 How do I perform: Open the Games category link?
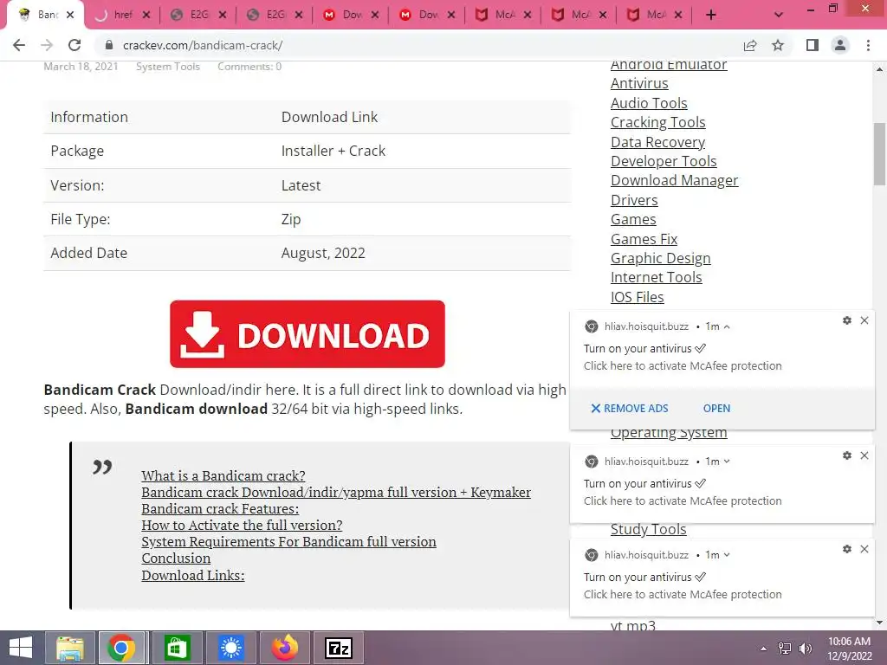[x=633, y=220]
